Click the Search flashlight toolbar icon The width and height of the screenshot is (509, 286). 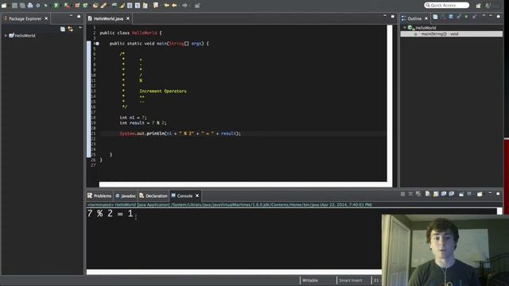tap(103, 6)
